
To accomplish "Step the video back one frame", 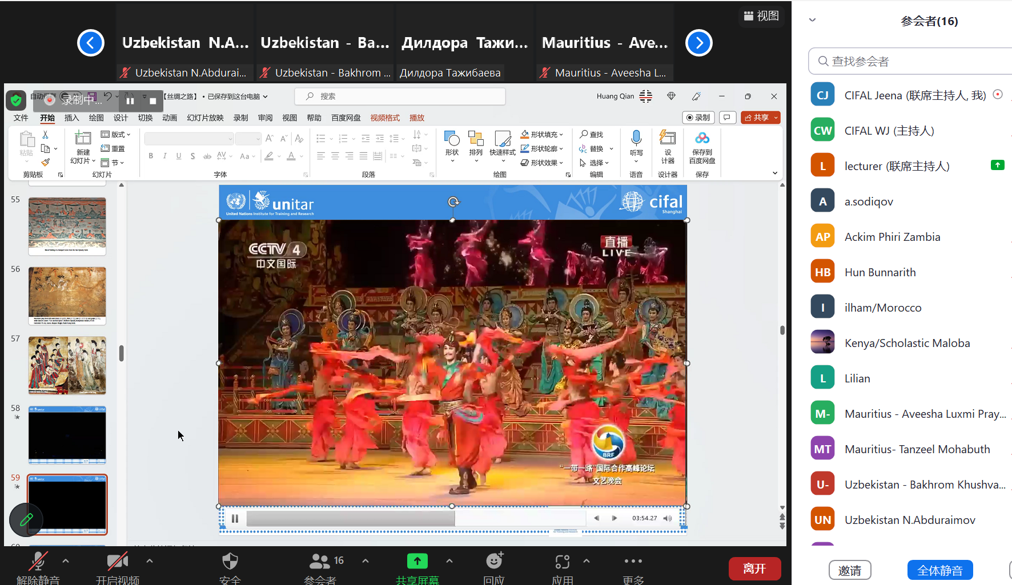I will (x=596, y=518).
